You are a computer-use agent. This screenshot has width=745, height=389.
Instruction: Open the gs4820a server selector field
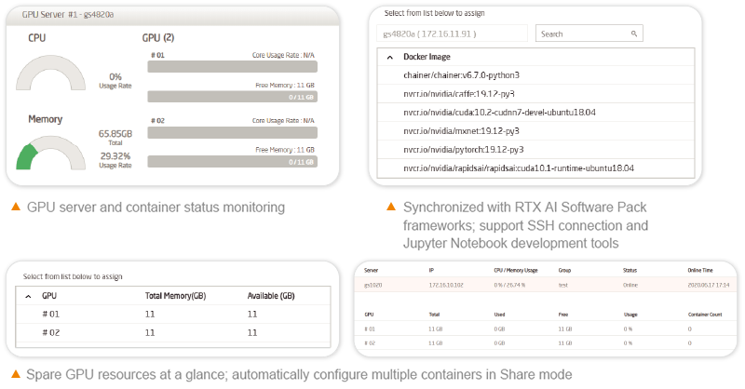pyautogui.click(x=451, y=34)
